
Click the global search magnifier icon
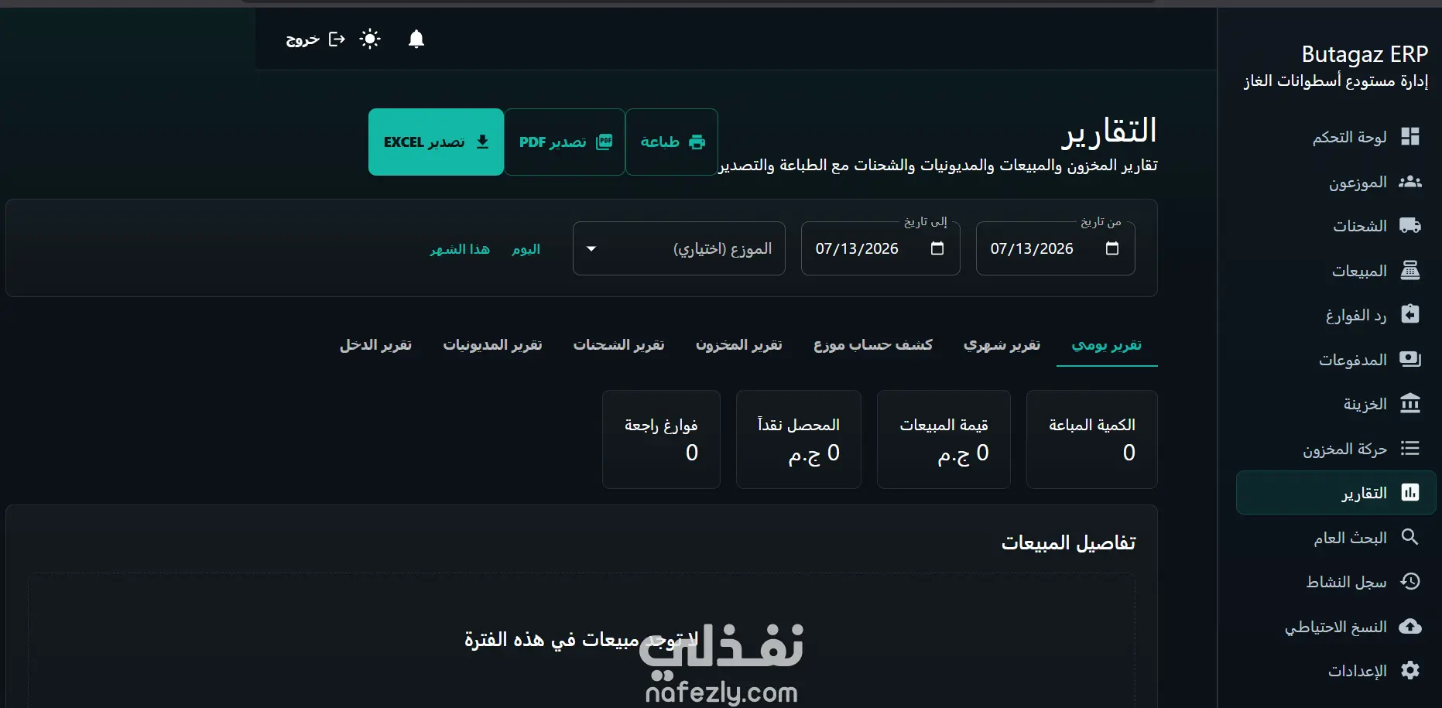1410,538
